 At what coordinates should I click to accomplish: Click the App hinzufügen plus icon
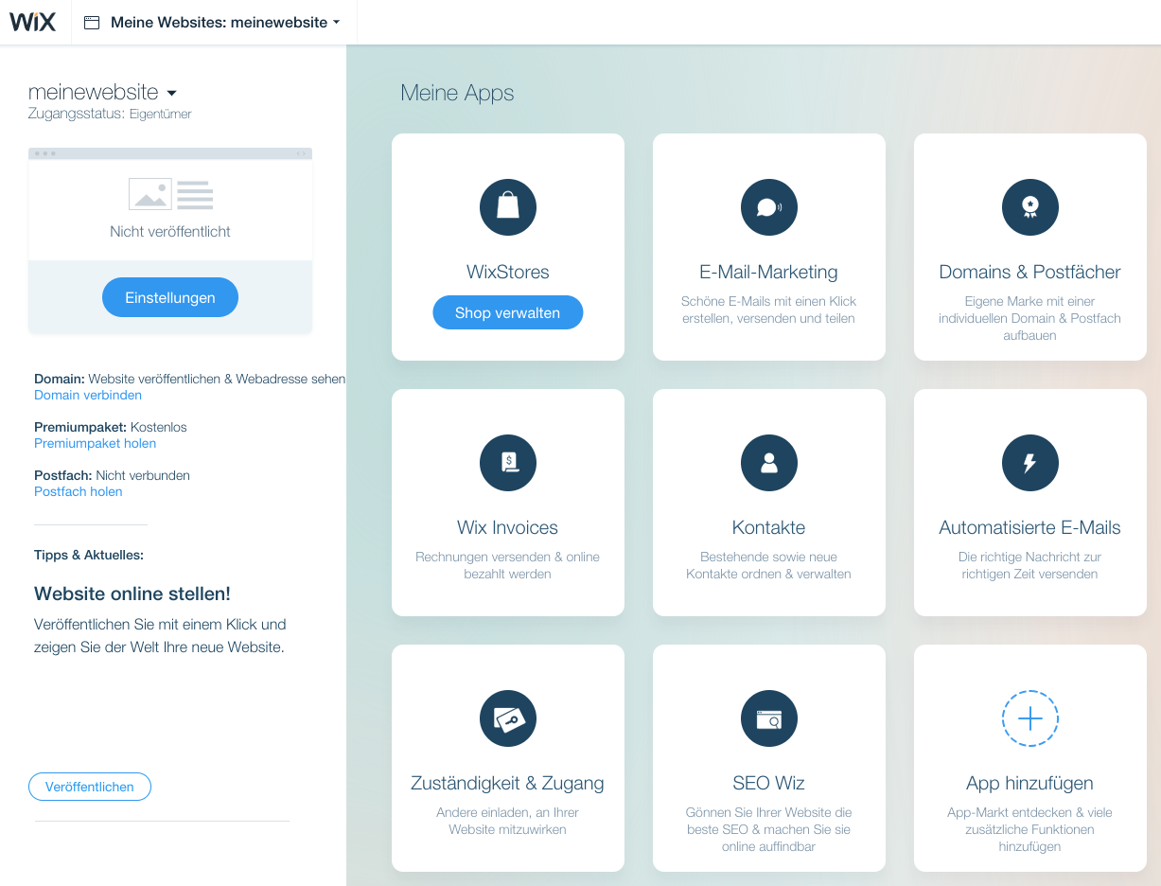(x=1030, y=718)
